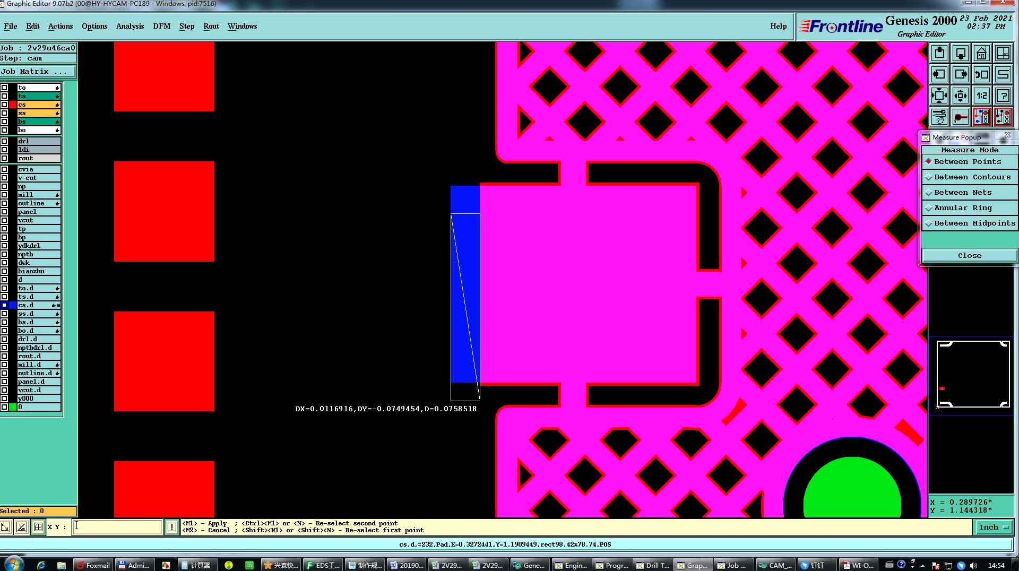Toggle the 'outline' layer checkbox
Image resolution: width=1019 pixels, height=571 pixels.
(x=4, y=203)
